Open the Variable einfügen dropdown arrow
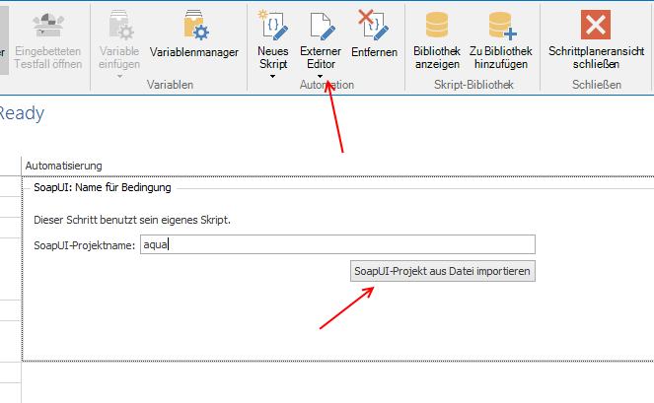The image size is (654, 403). 119,76
